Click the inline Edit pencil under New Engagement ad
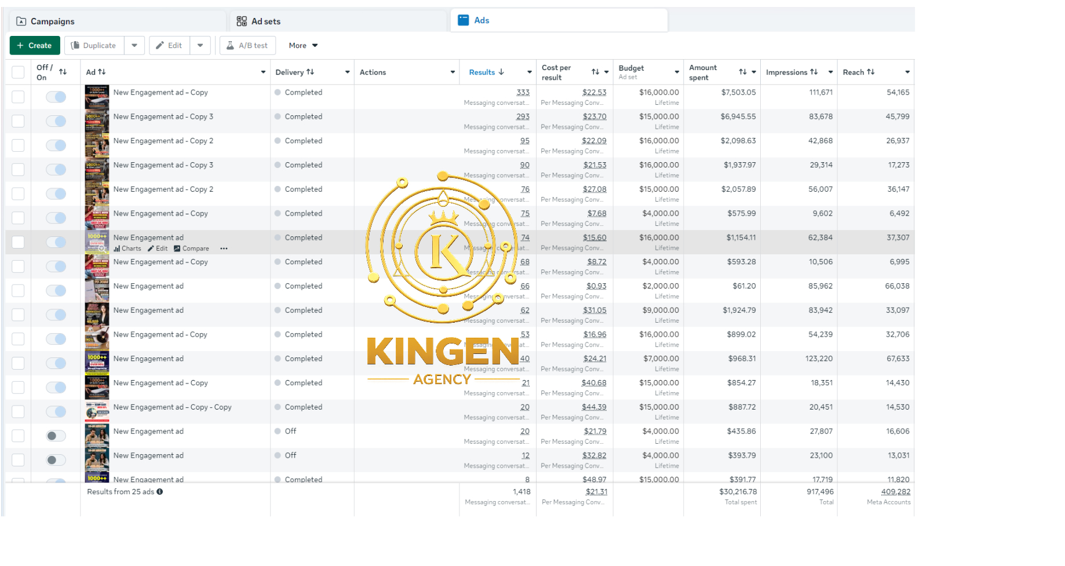The image size is (1065, 566). 158,249
